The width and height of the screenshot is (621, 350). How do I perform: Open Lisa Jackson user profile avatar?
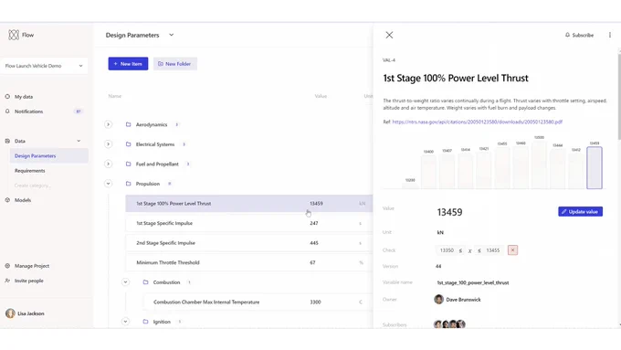(10, 313)
